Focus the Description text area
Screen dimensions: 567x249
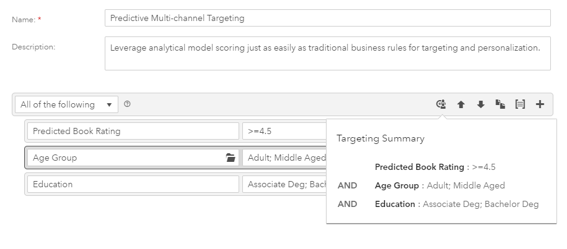tap(328, 53)
